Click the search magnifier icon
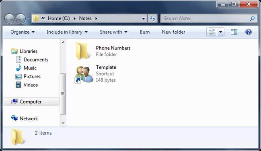Screen dimensions: 261x151 pyautogui.click(x=252, y=18)
